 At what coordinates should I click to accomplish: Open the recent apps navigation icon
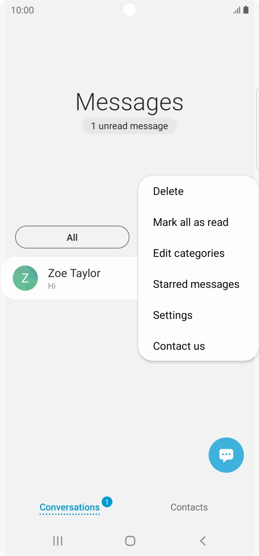(x=58, y=541)
